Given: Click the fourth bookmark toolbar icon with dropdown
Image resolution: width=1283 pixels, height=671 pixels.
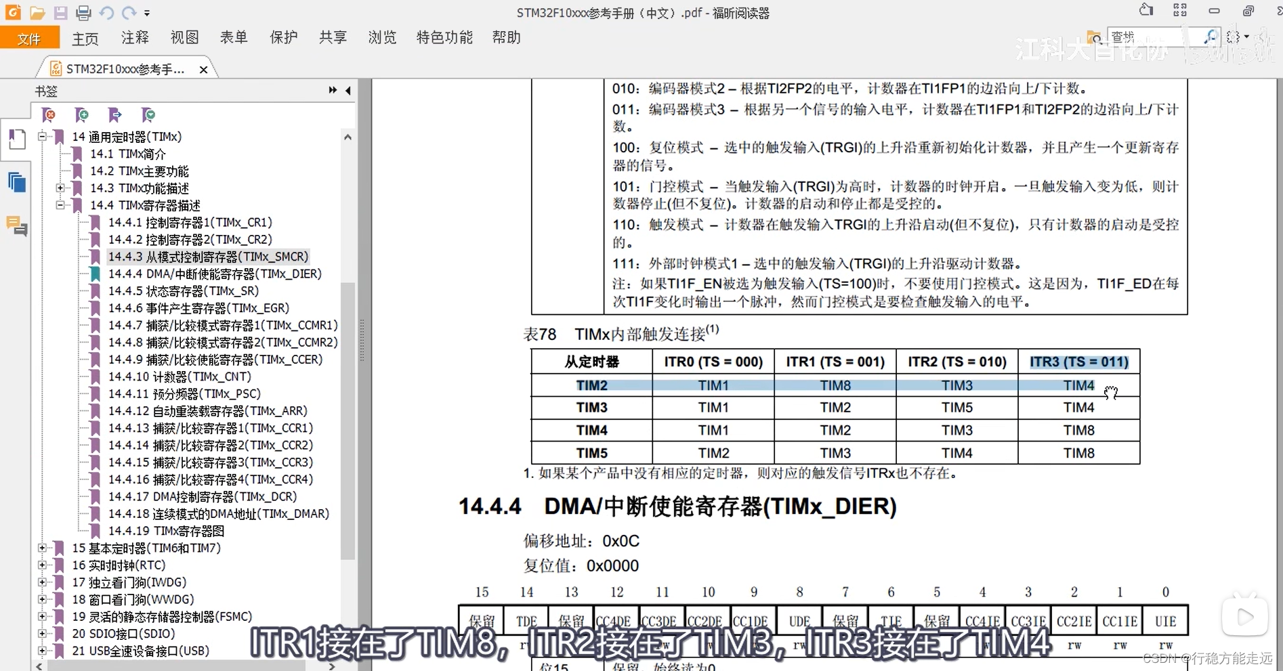Looking at the screenshot, I should (148, 115).
